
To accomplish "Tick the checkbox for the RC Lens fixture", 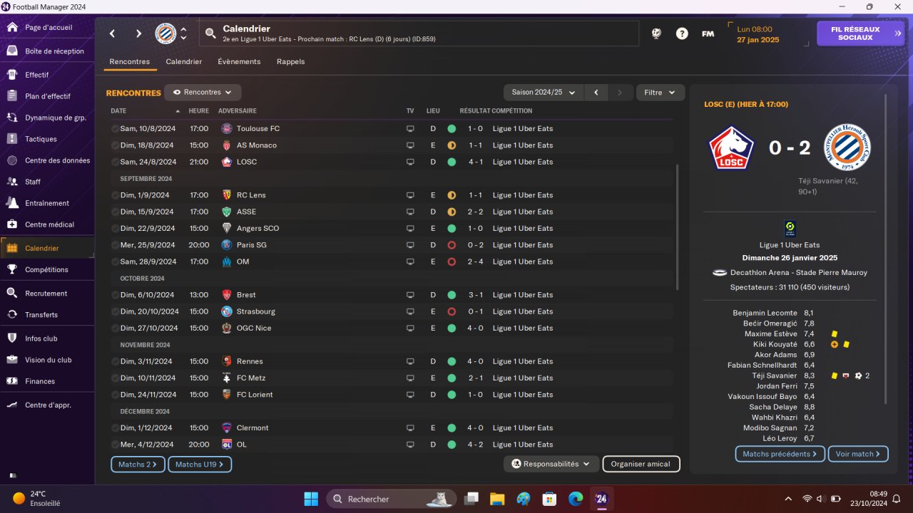I will pyautogui.click(x=115, y=195).
